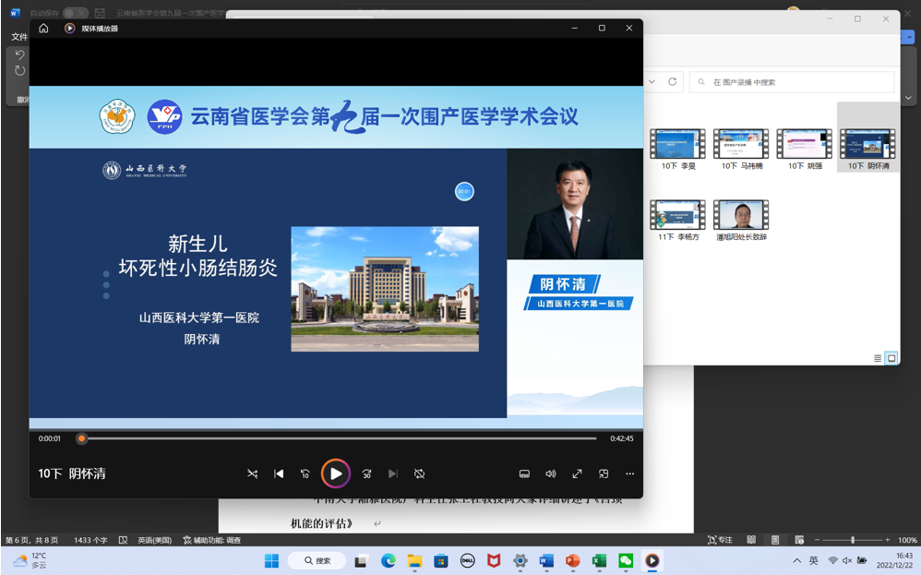The image size is (921, 575).
Task: Open the Word 文件 menu
Action: 18,37
